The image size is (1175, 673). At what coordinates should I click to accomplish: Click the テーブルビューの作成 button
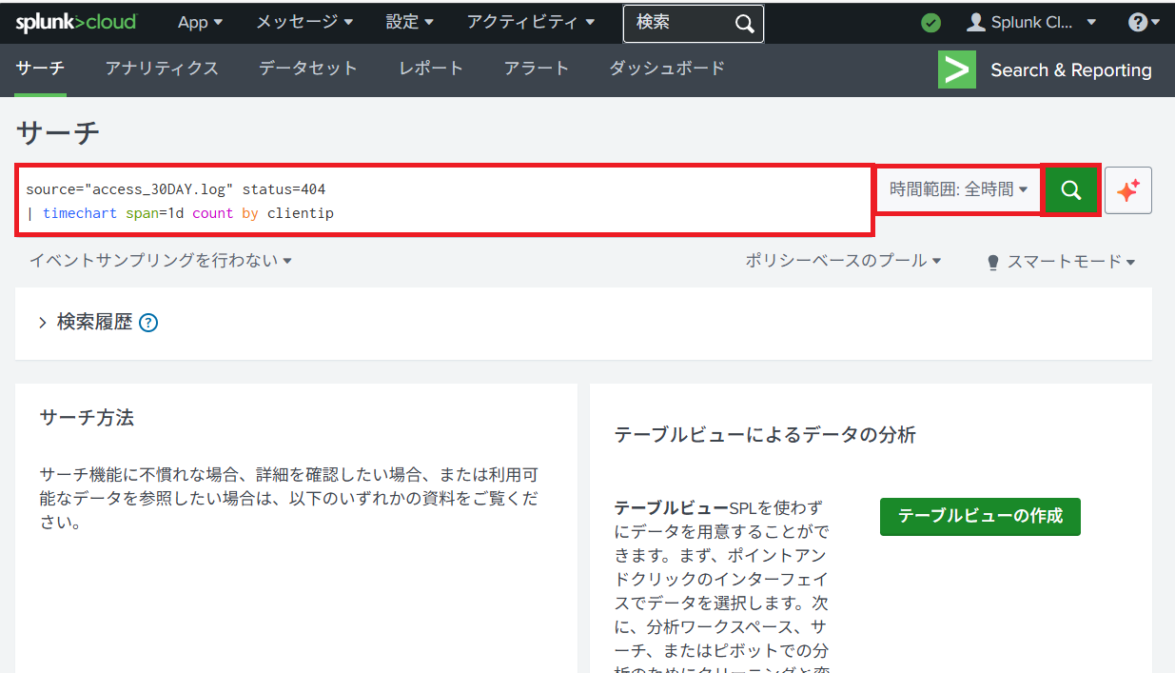coord(980,516)
